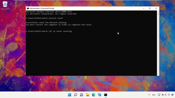Screen dimensions: 175x98
Task: Maximize the Command Prompt window
Action: (150, 8)
